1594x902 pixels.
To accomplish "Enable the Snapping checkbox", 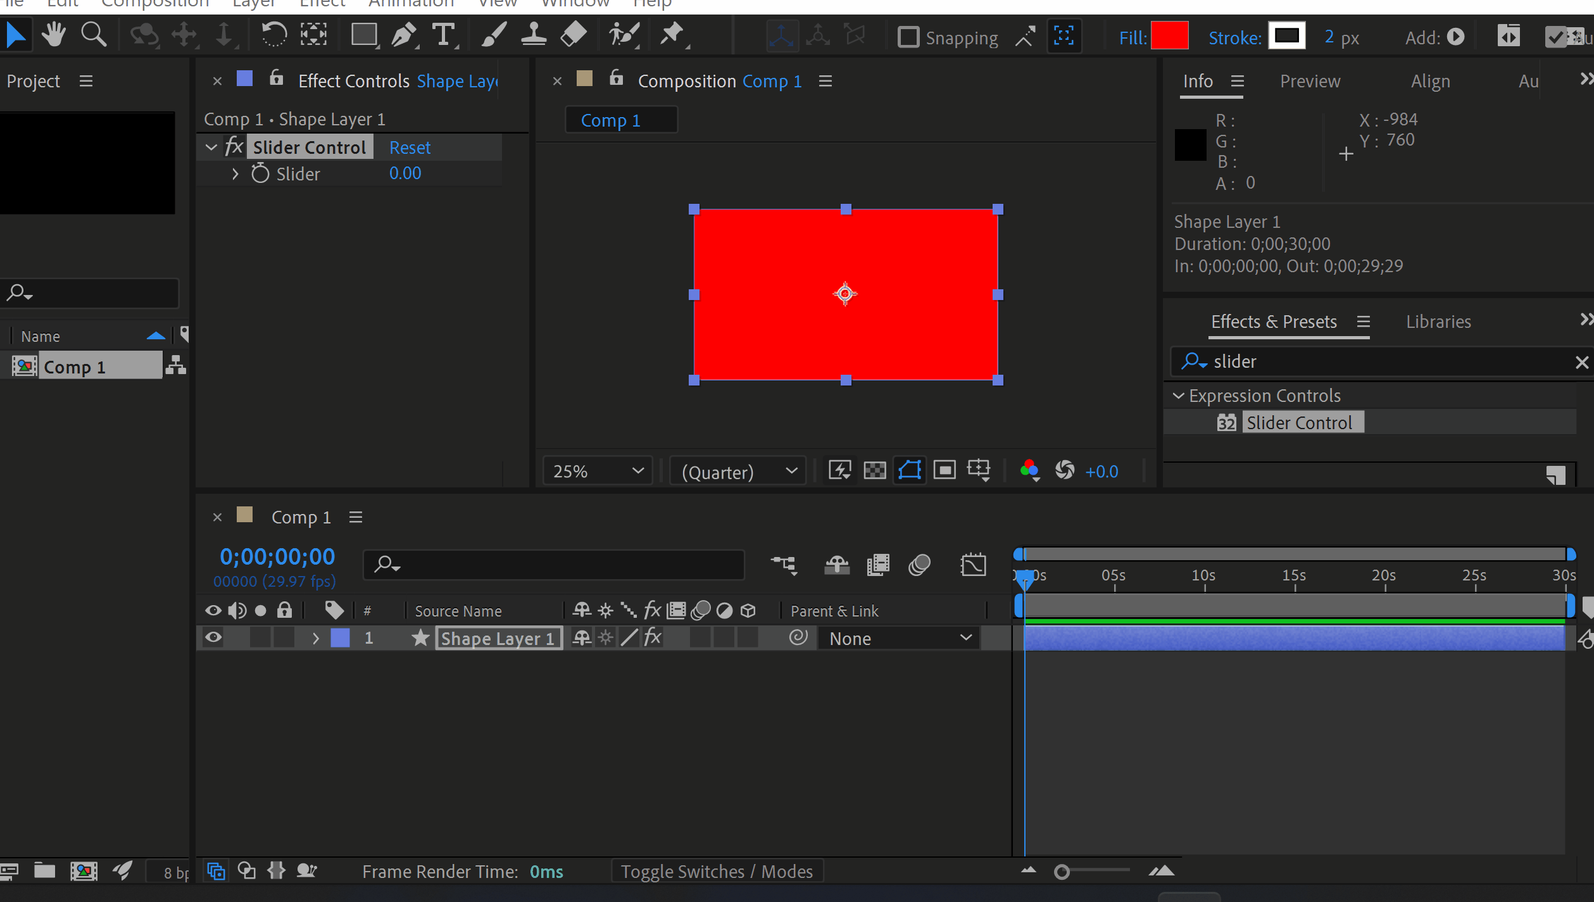I will tap(908, 37).
